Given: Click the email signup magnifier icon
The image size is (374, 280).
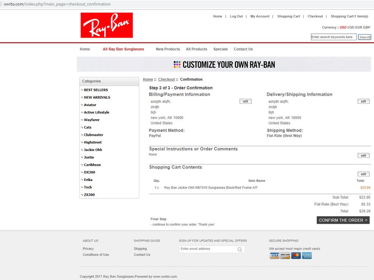Looking at the screenshot, I should (x=240, y=249).
